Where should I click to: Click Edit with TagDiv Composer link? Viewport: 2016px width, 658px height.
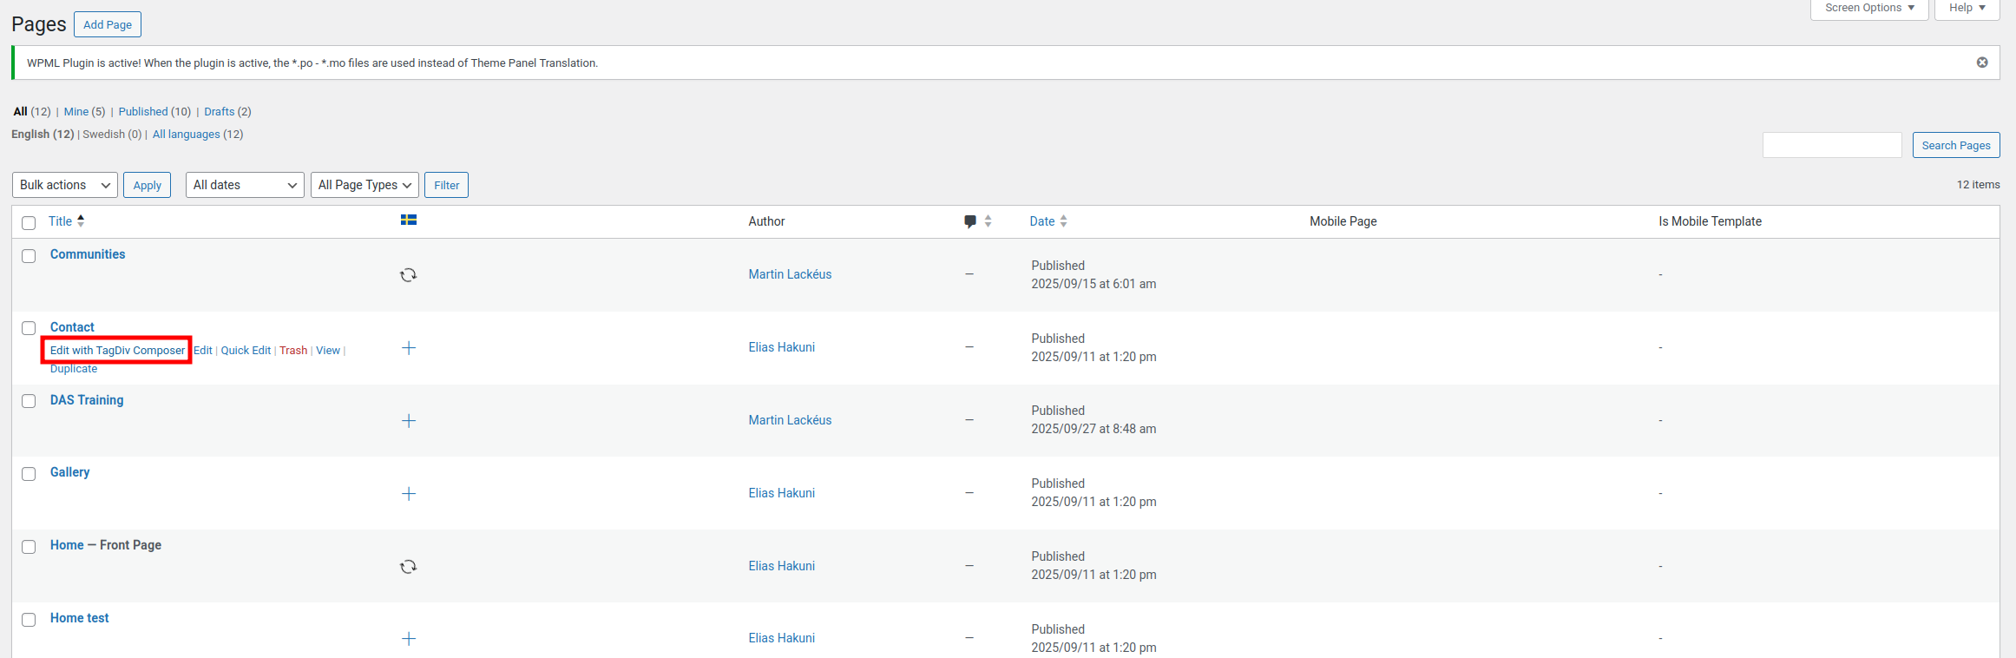(117, 351)
